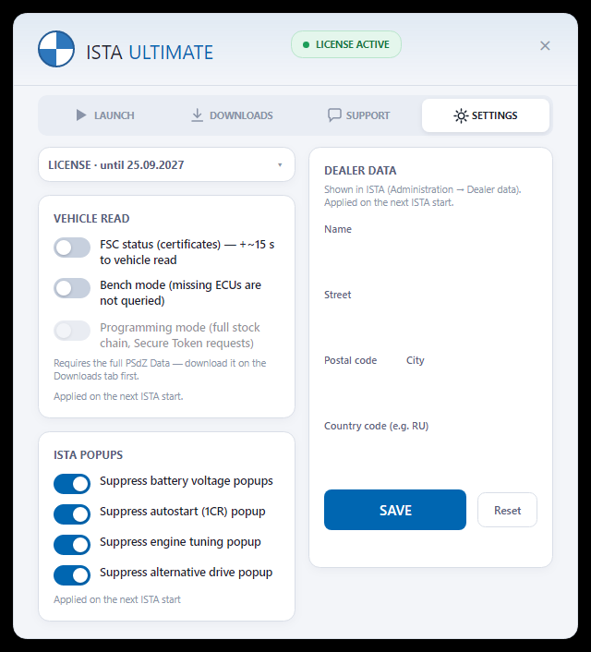
Task: Click the SAVE button
Action: click(395, 510)
